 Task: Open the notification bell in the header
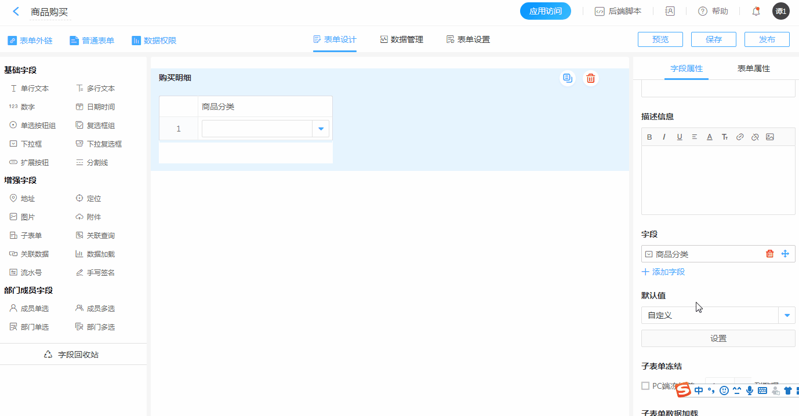click(x=756, y=11)
